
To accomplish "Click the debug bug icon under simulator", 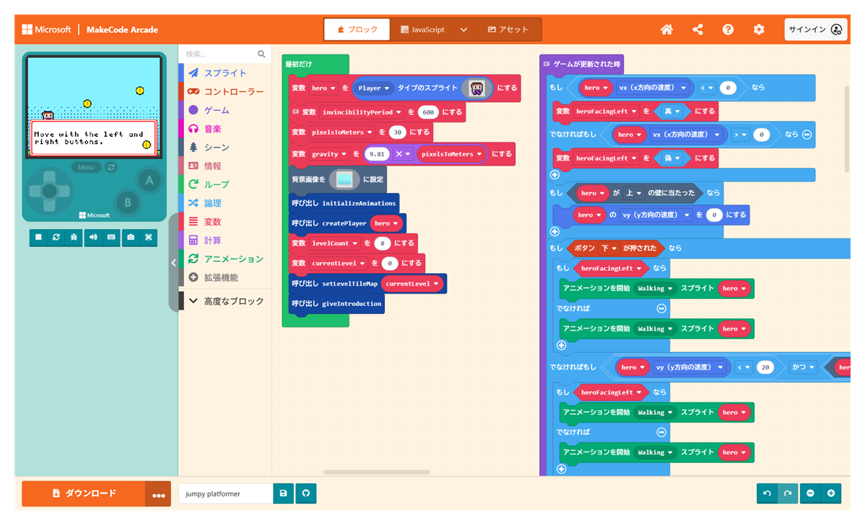I will [74, 237].
